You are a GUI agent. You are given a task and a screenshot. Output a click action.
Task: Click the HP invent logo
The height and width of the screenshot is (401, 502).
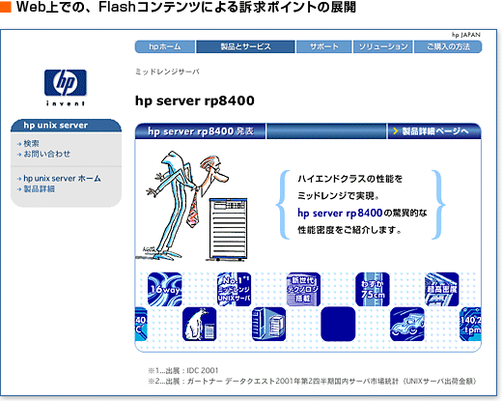(66, 87)
